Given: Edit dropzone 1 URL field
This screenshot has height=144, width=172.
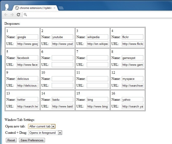Looking at the screenshot, I should coord(27,44).
